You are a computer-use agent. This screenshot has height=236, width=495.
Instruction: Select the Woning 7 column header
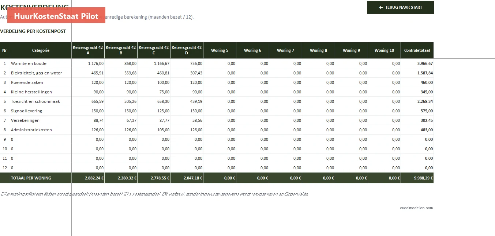click(x=286, y=50)
